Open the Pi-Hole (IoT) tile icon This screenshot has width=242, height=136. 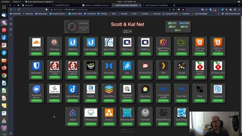point(218,66)
